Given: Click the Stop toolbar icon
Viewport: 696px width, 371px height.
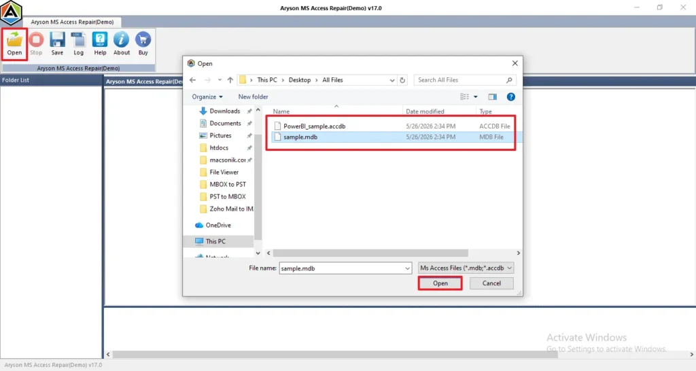Looking at the screenshot, I should pyautogui.click(x=36, y=44).
